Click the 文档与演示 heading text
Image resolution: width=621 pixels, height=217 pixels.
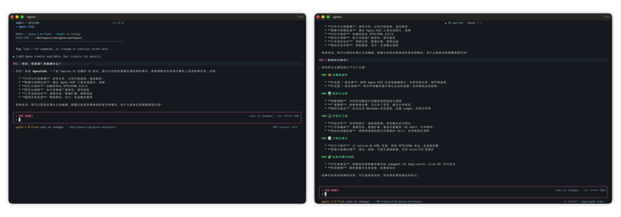(x=340, y=138)
